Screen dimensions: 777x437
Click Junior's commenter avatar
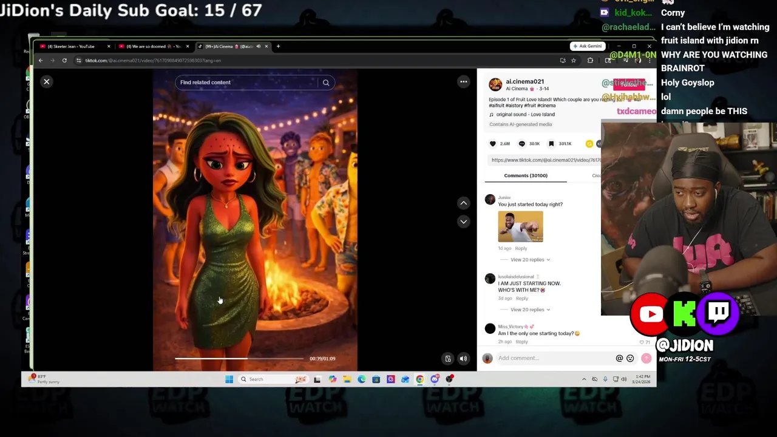490,200
